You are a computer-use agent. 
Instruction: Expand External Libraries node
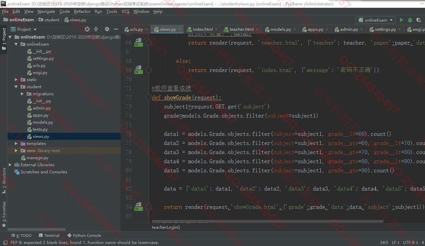coord(10,165)
